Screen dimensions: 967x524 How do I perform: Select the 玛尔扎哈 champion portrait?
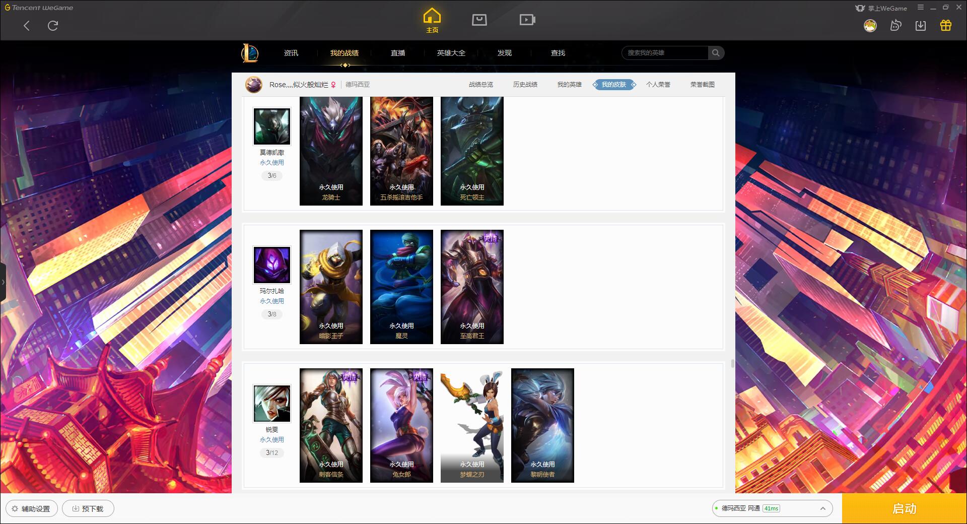(x=272, y=265)
